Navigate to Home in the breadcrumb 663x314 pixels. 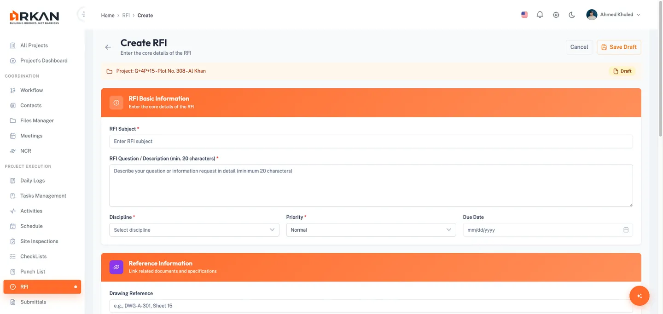(x=107, y=15)
